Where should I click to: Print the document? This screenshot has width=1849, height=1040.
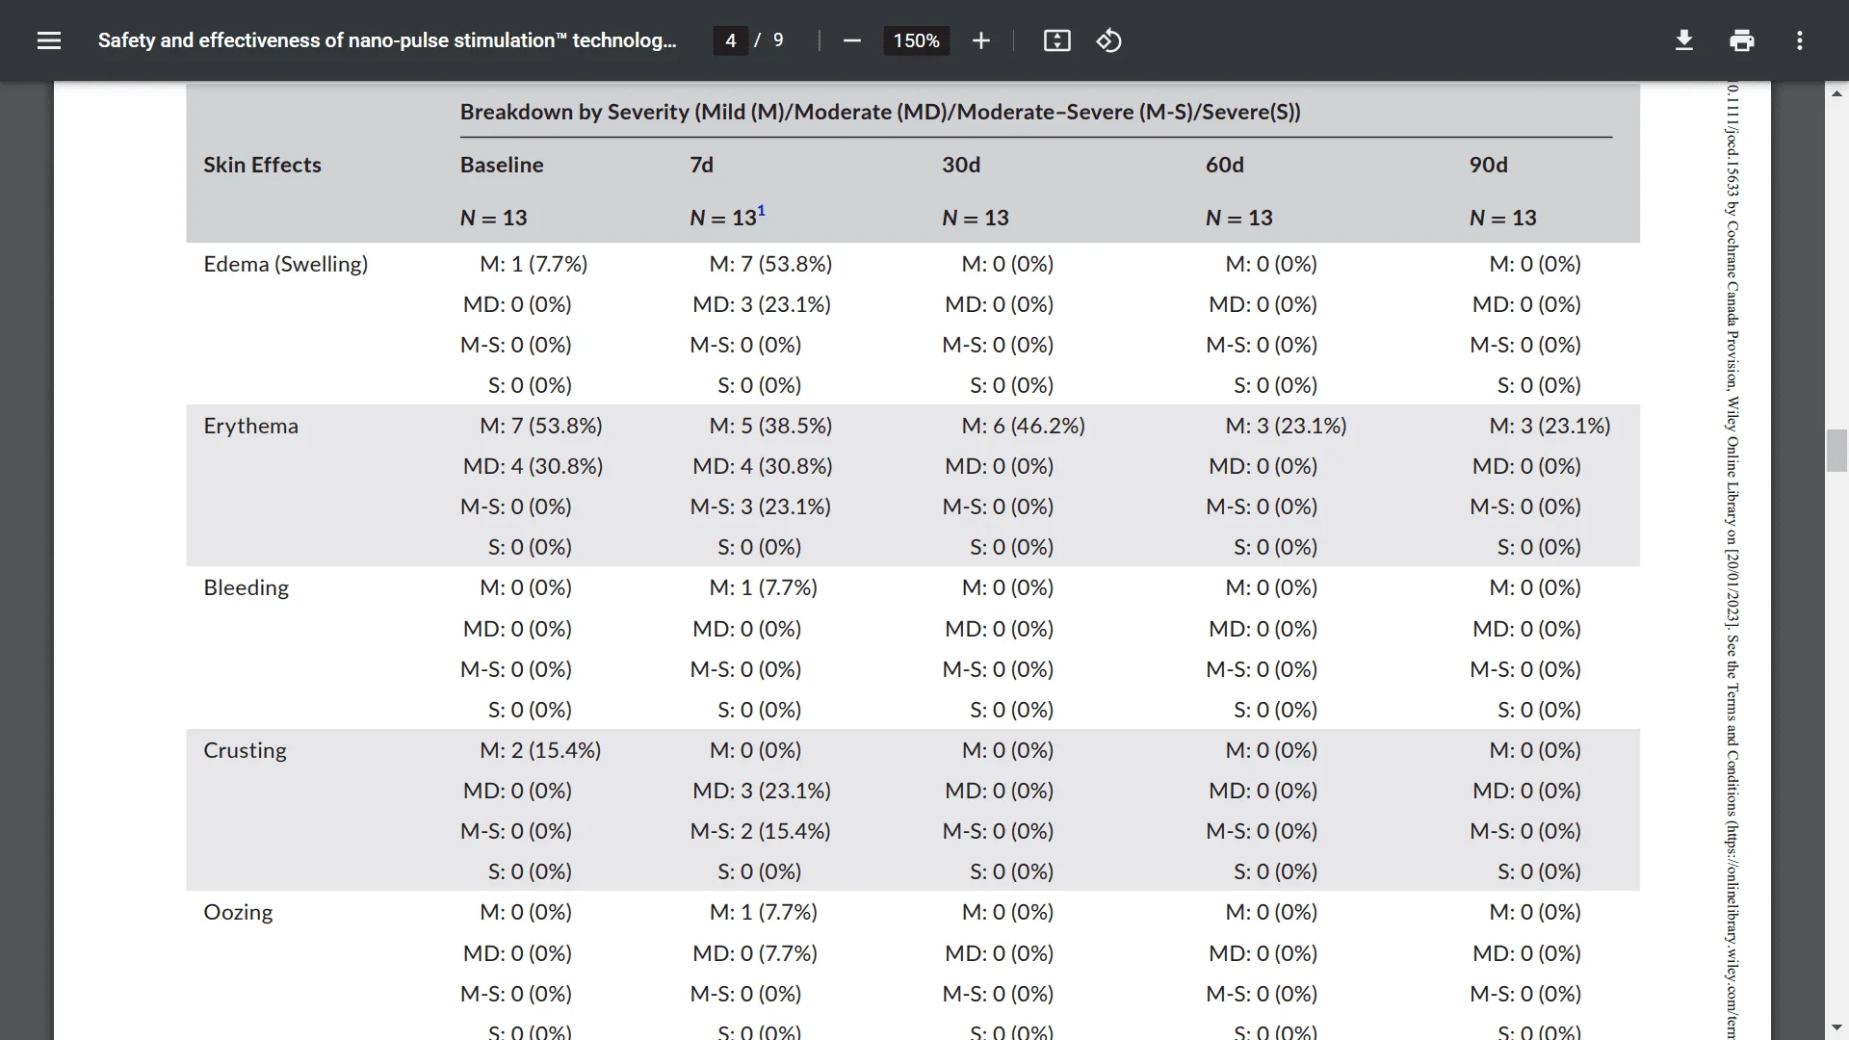tap(1742, 40)
